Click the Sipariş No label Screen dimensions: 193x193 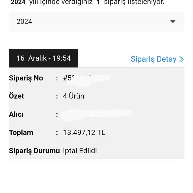click(26, 78)
